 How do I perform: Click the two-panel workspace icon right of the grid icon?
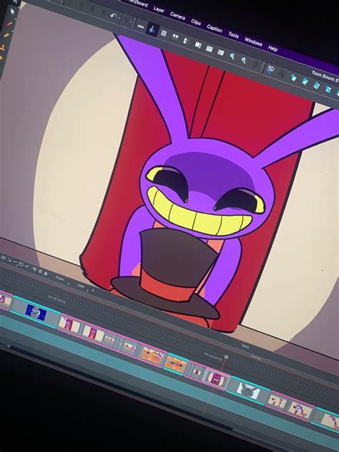[x=175, y=37]
